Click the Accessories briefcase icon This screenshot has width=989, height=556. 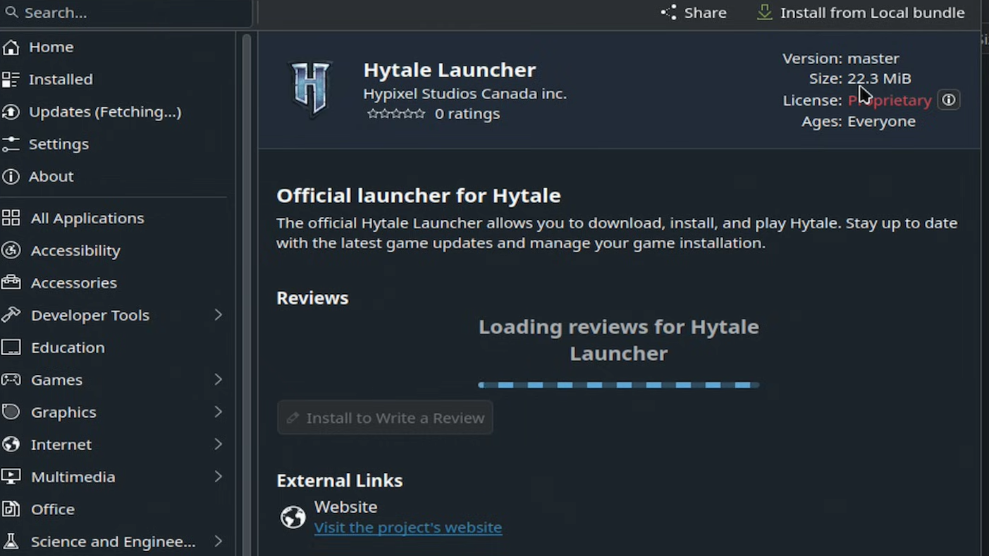pos(11,283)
